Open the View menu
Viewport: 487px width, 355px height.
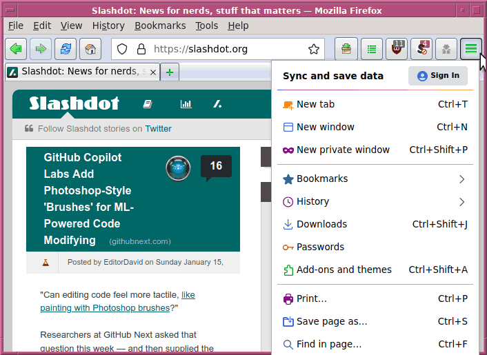71,26
